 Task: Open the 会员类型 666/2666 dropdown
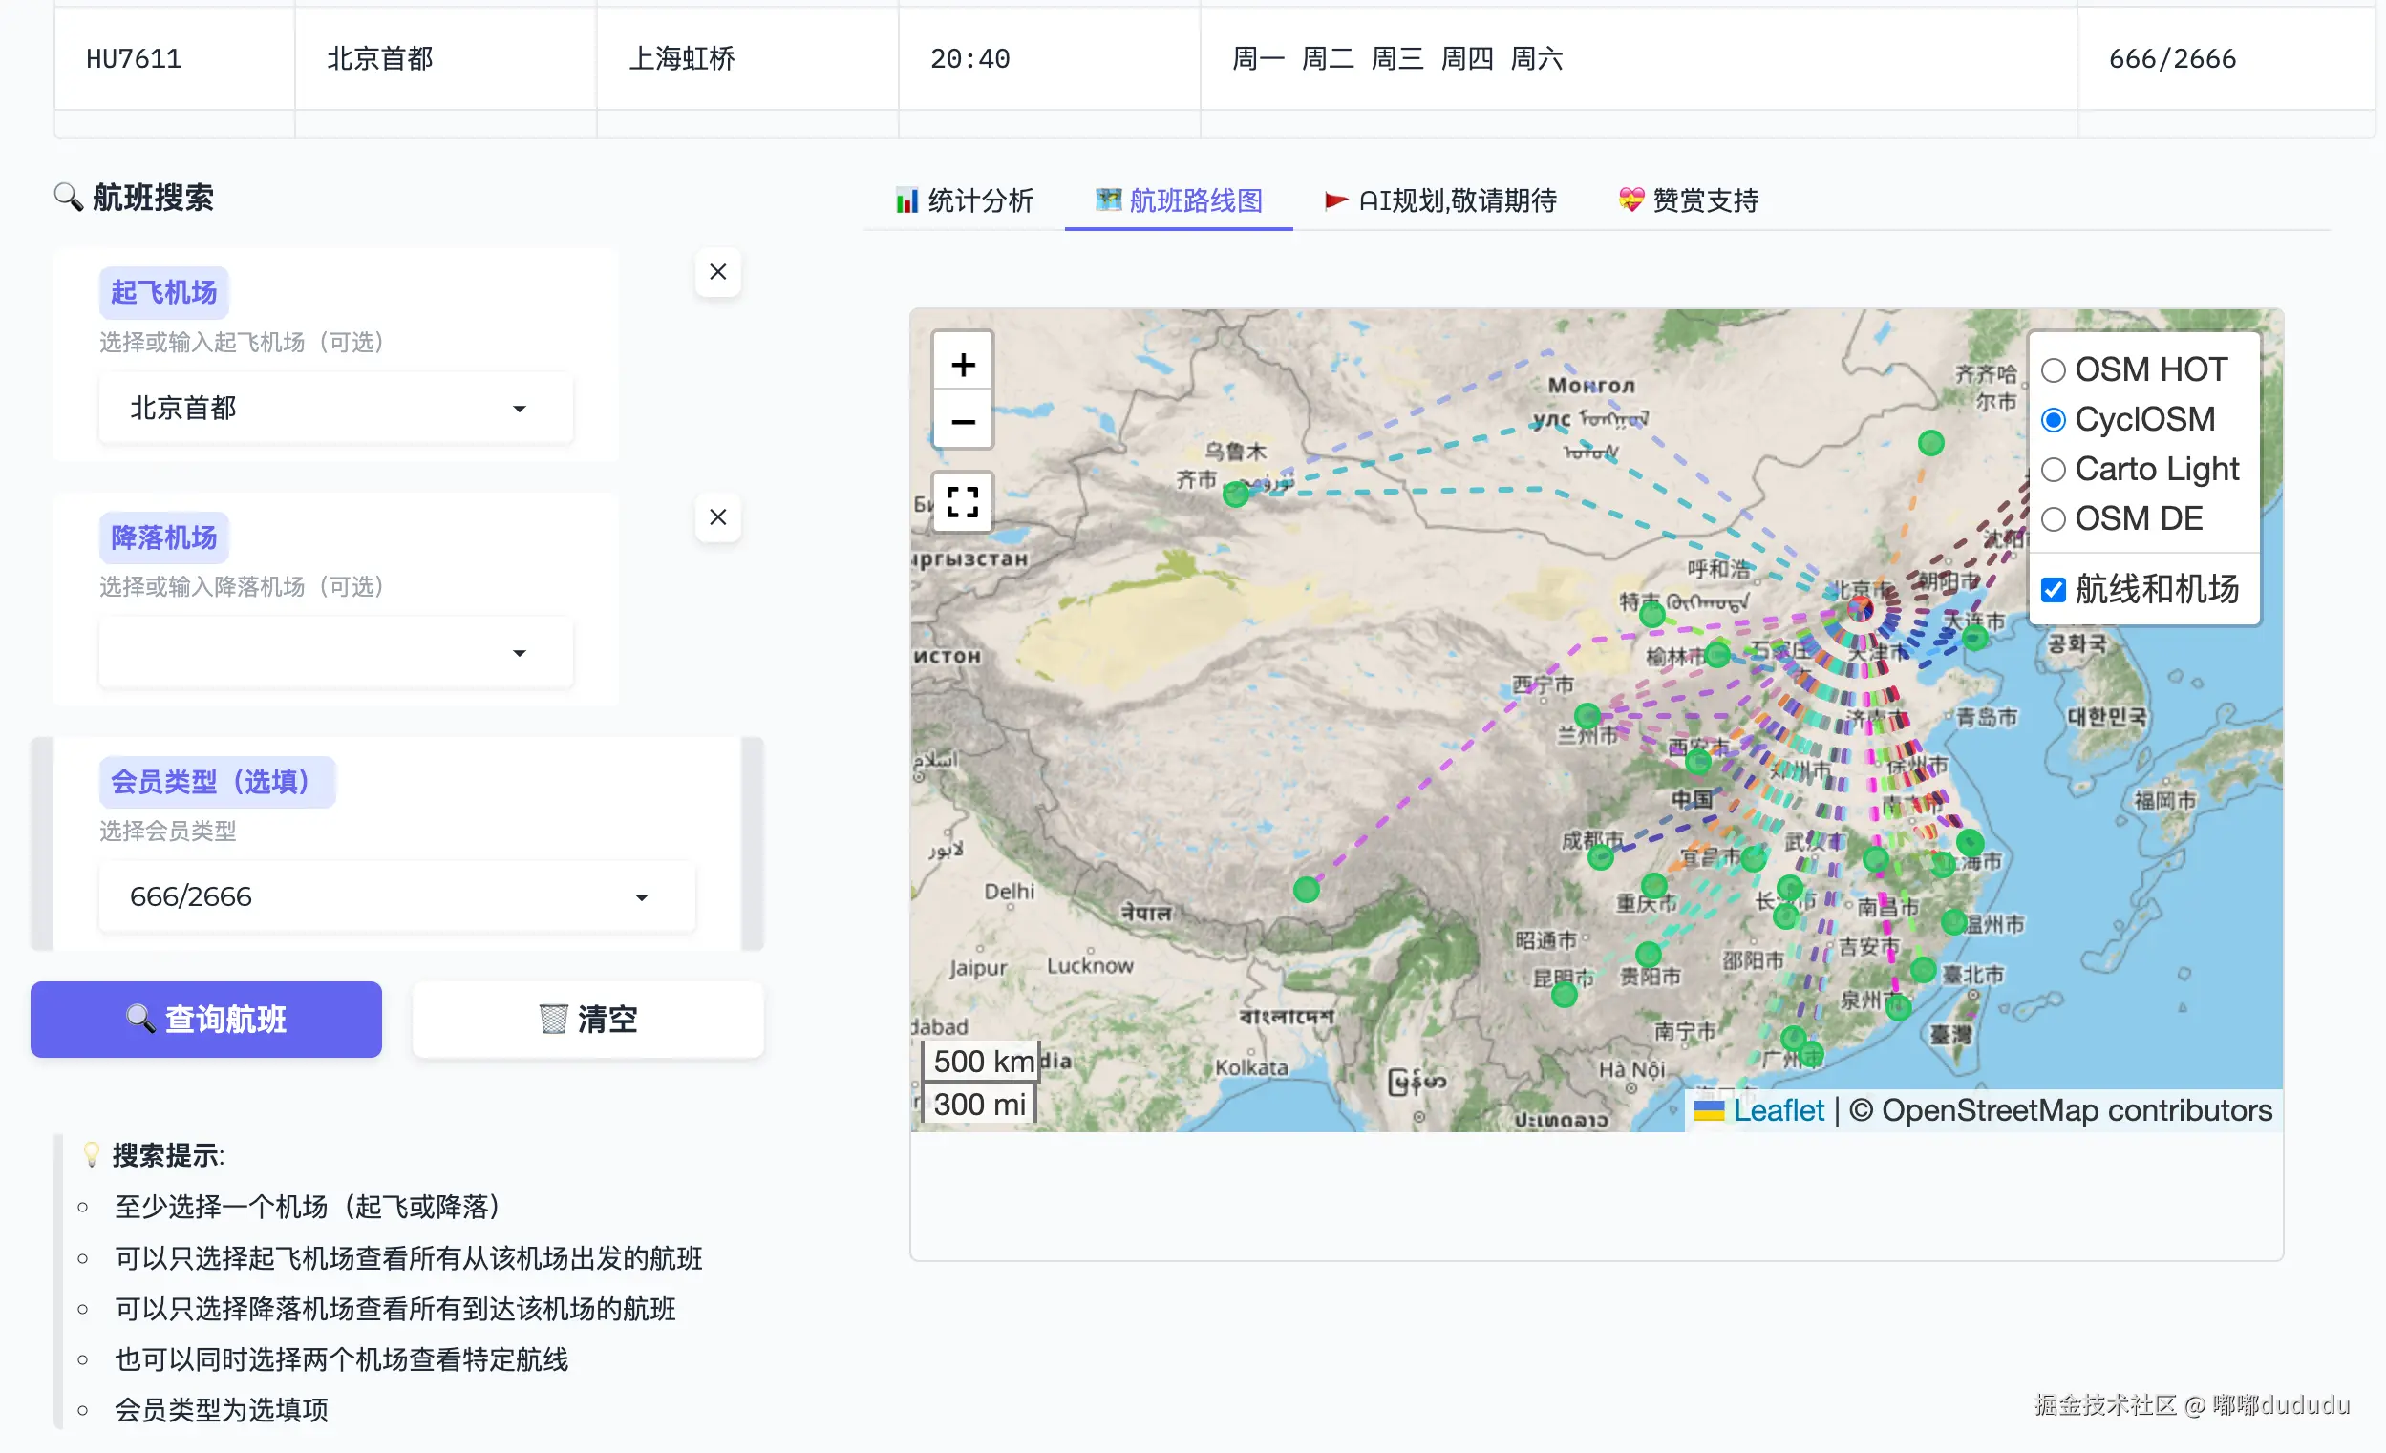coord(396,897)
